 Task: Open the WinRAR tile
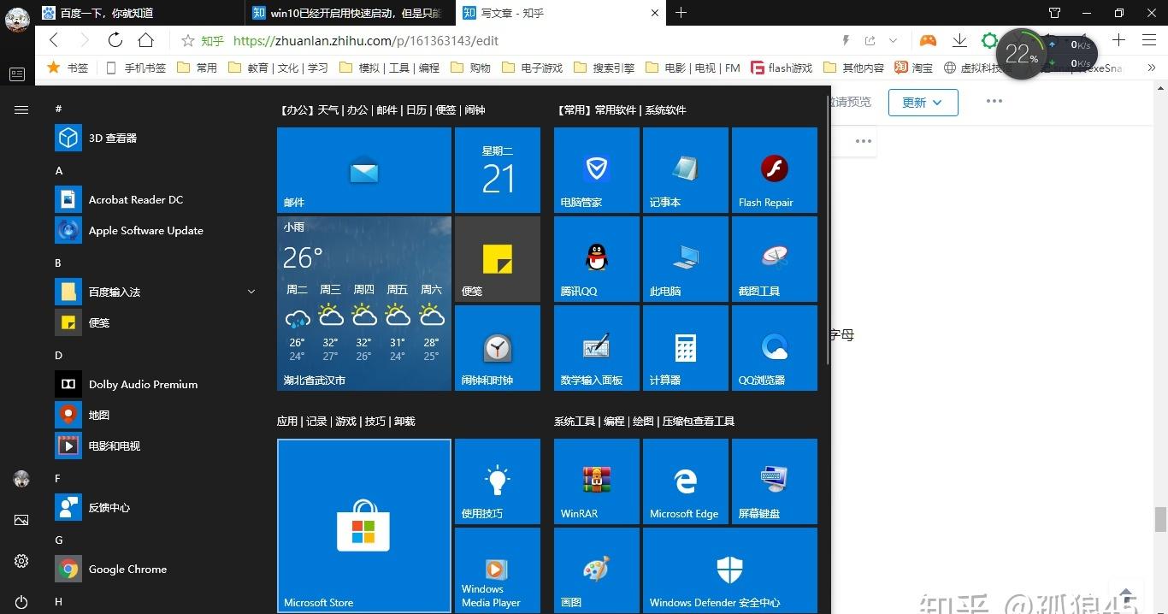click(x=597, y=481)
